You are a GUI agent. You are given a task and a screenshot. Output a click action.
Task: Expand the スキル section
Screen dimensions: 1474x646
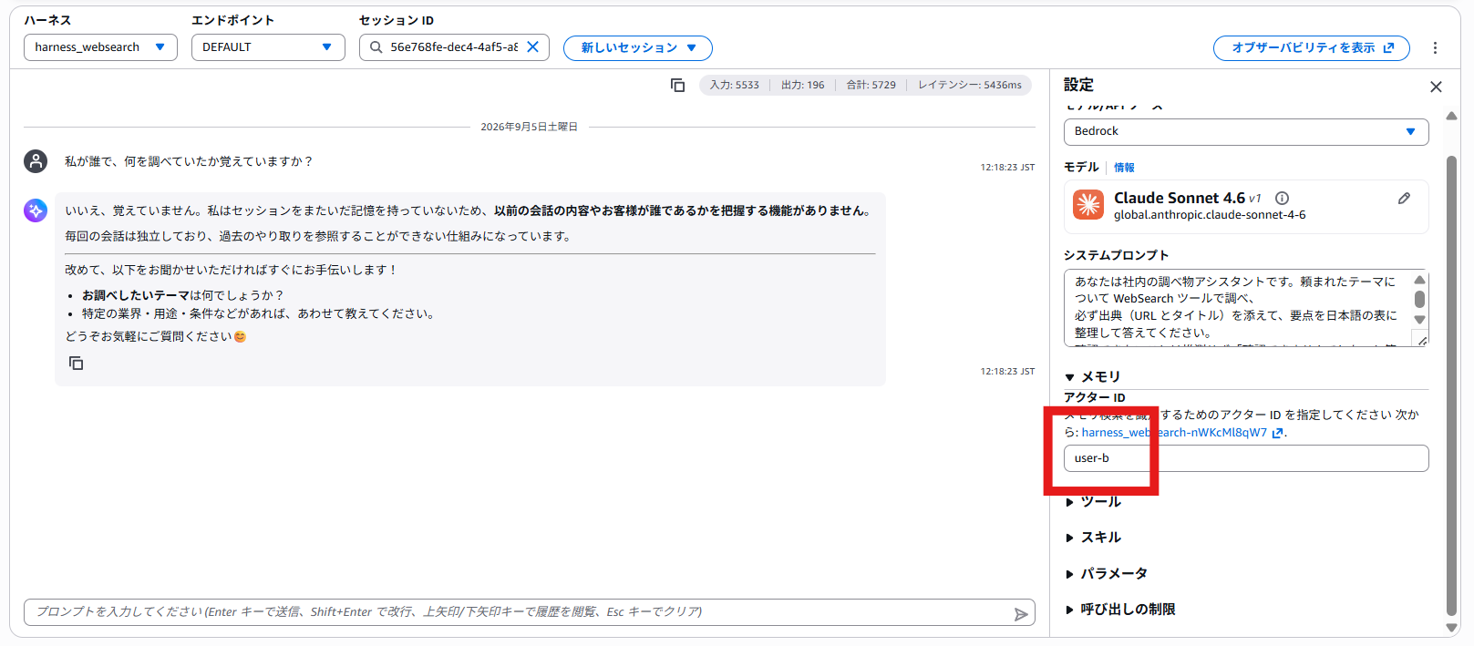(x=1093, y=538)
